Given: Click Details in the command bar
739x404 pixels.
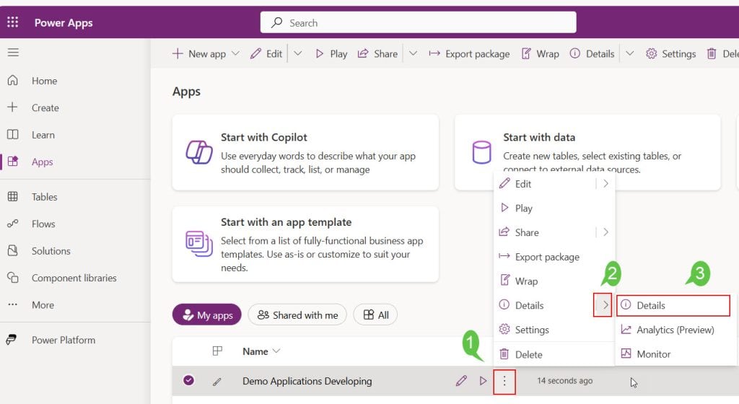Looking at the screenshot, I should [592, 53].
